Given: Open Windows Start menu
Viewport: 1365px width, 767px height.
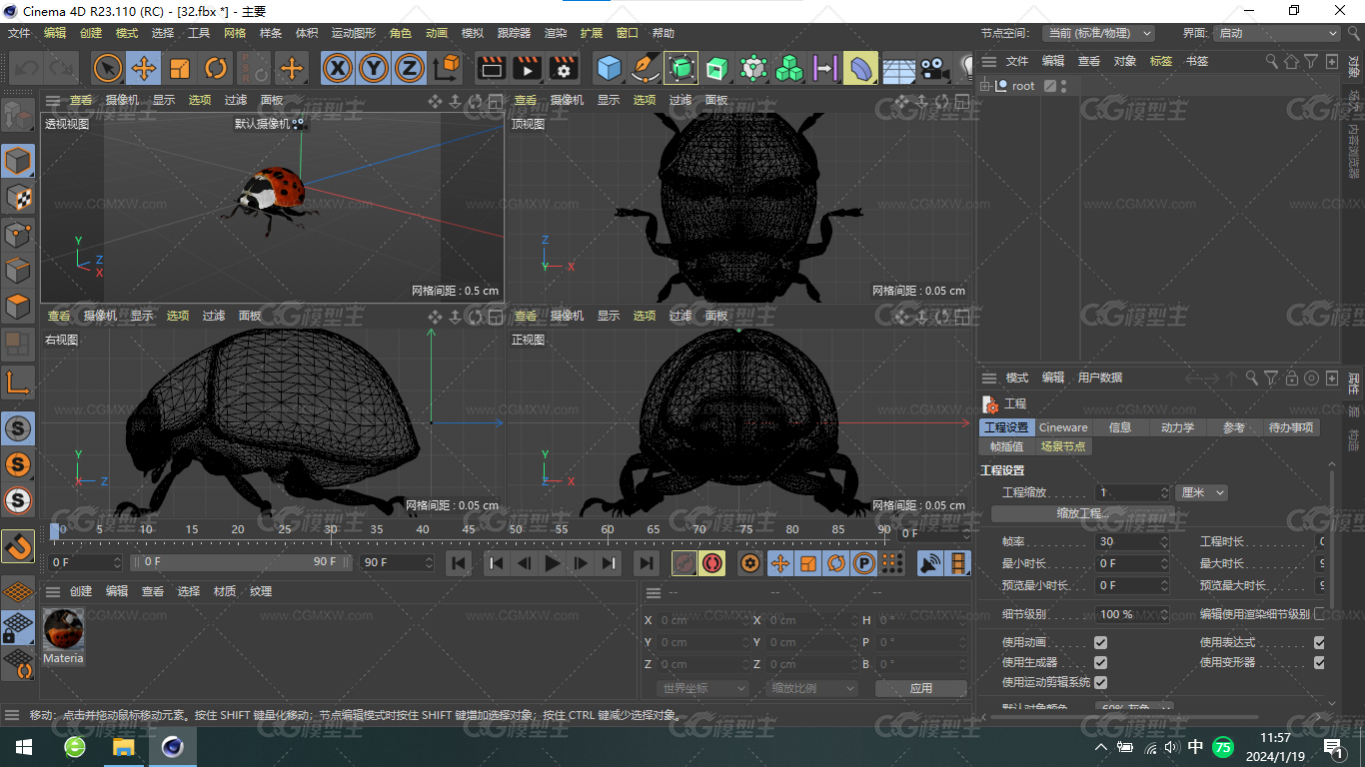Looking at the screenshot, I should click(23, 746).
